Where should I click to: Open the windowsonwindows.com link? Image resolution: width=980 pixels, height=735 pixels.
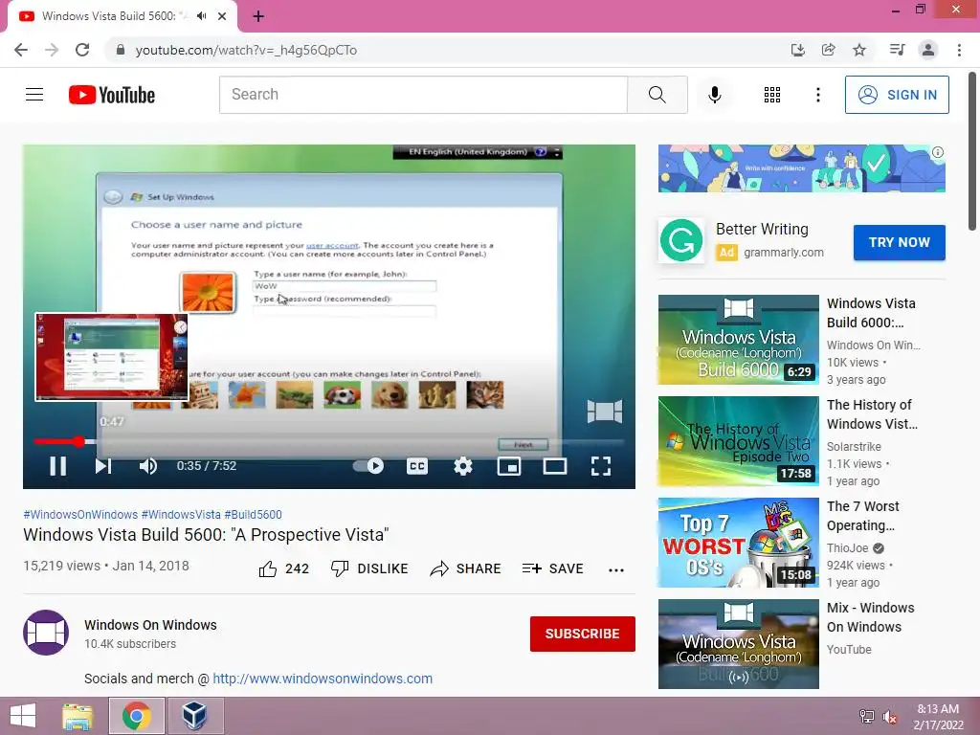click(323, 679)
